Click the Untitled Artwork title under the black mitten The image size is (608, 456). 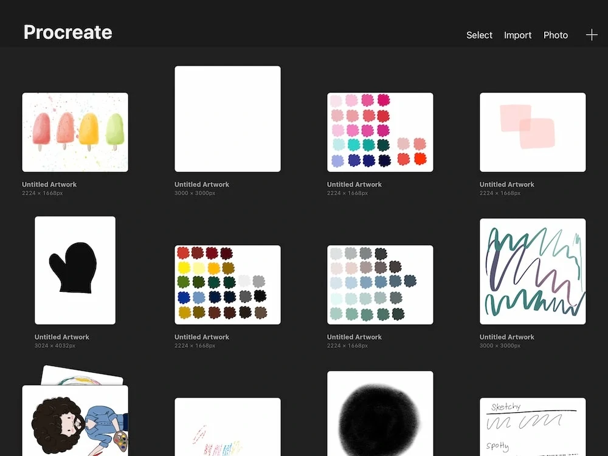point(62,337)
